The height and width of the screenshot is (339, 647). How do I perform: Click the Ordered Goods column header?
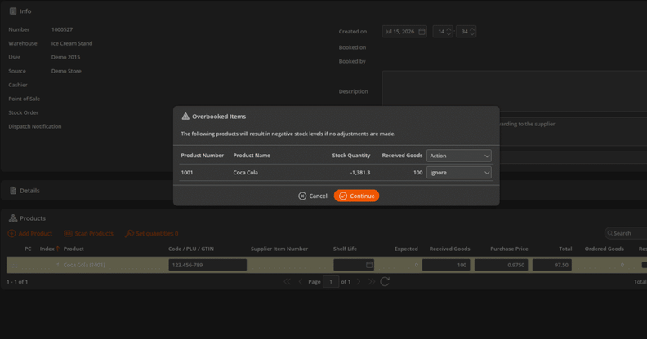click(604, 249)
